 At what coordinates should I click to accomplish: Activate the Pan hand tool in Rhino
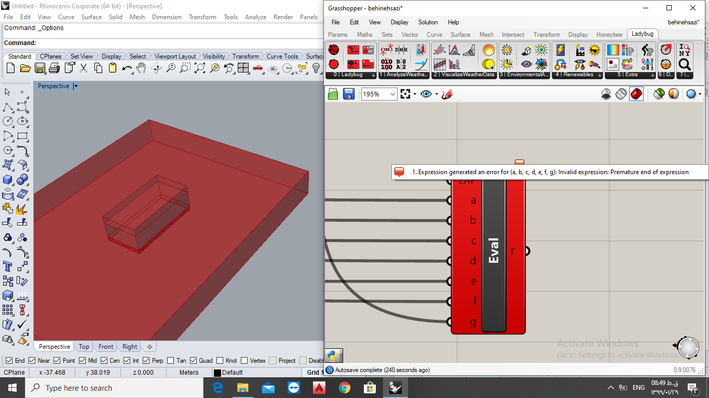click(141, 68)
